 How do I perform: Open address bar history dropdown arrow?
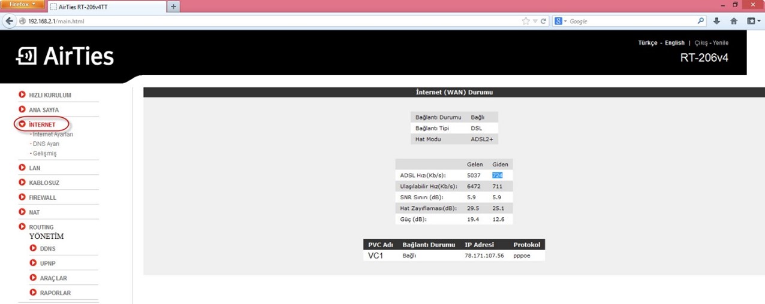click(535, 21)
